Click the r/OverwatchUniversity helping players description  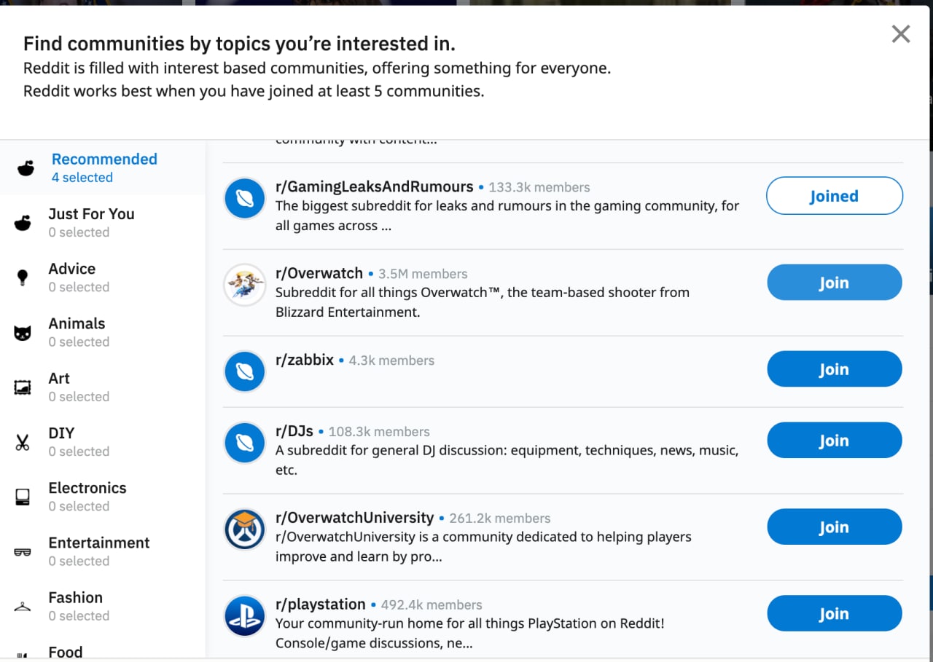(x=483, y=547)
